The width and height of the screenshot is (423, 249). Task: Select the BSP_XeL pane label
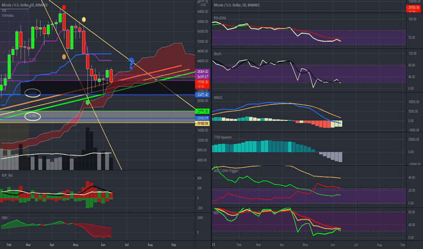pos(7,176)
